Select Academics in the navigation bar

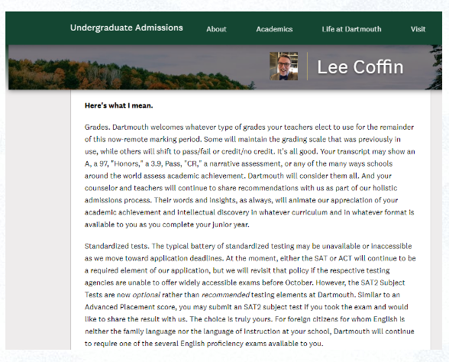(274, 29)
